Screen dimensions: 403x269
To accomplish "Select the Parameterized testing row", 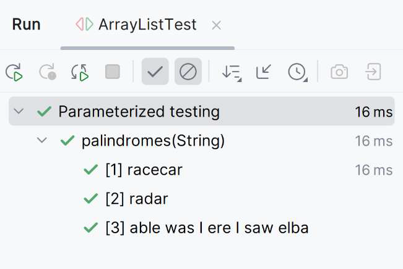I will click(x=202, y=111).
